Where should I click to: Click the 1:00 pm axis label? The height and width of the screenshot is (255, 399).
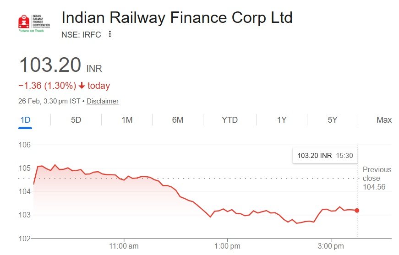[228, 246]
